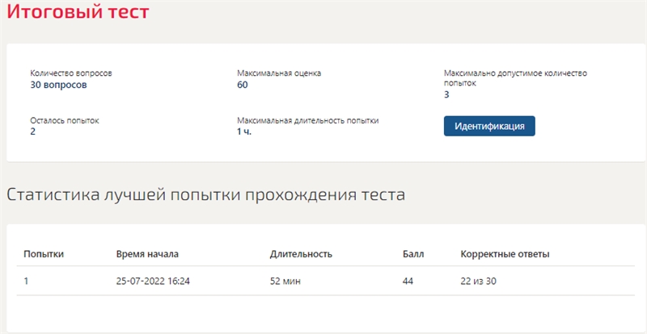Image resolution: width=647 pixels, height=334 pixels.
Task: Click the Итоговый тест page heading
Action: click(78, 11)
